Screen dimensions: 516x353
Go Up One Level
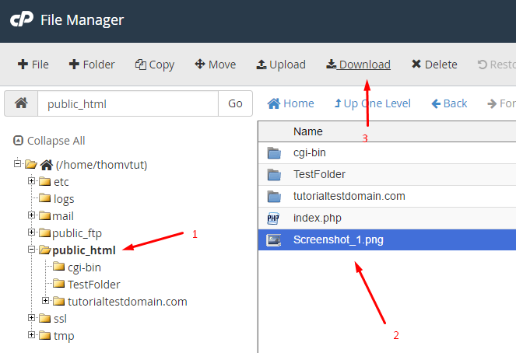tap(373, 103)
